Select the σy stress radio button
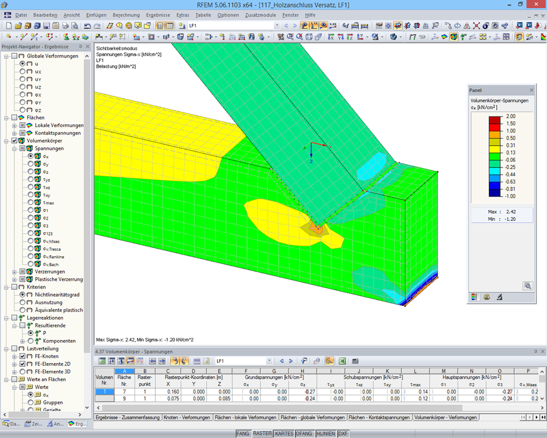Screen dimensions: 547x438 [x=31, y=164]
